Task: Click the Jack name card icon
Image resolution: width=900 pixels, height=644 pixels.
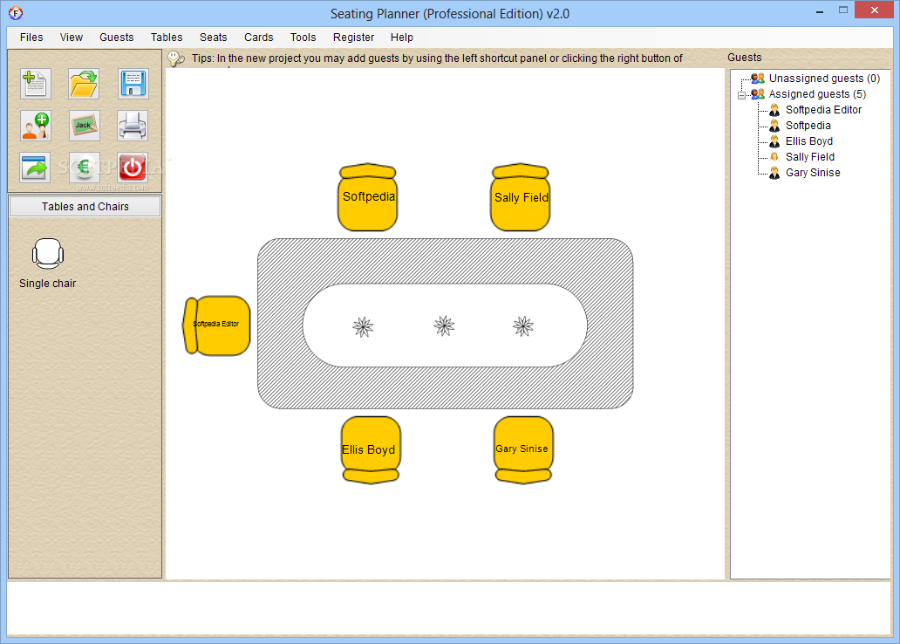Action: pos(84,126)
